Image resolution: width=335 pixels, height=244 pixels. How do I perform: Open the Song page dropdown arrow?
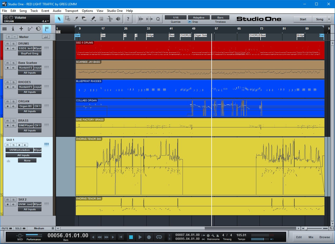329,19
